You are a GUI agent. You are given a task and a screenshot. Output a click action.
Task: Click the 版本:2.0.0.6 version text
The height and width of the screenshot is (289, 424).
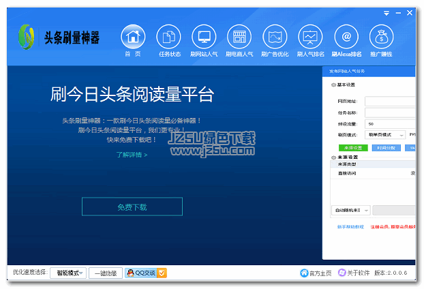tap(391, 273)
